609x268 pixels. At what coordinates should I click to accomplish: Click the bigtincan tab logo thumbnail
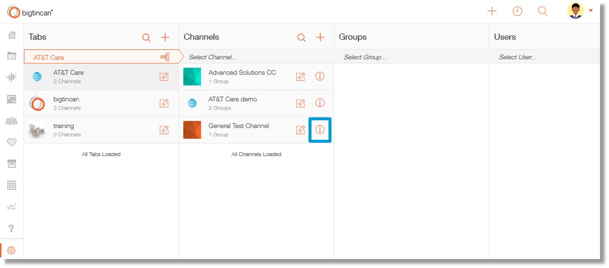(37, 103)
